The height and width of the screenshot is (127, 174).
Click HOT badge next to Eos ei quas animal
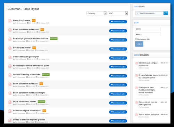coord(34,48)
